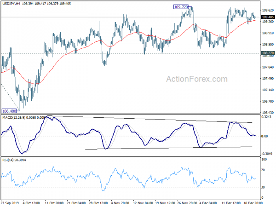The image size is (276, 207).
Task: Click the 108.270 support level tag
Action: (268, 53)
